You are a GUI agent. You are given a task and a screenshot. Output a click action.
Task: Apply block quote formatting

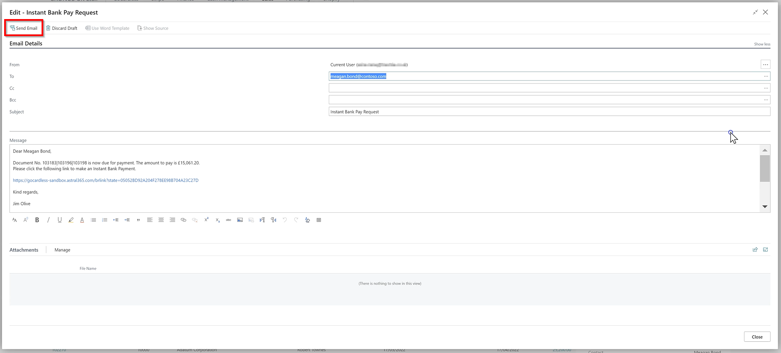pyautogui.click(x=138, y=220)
